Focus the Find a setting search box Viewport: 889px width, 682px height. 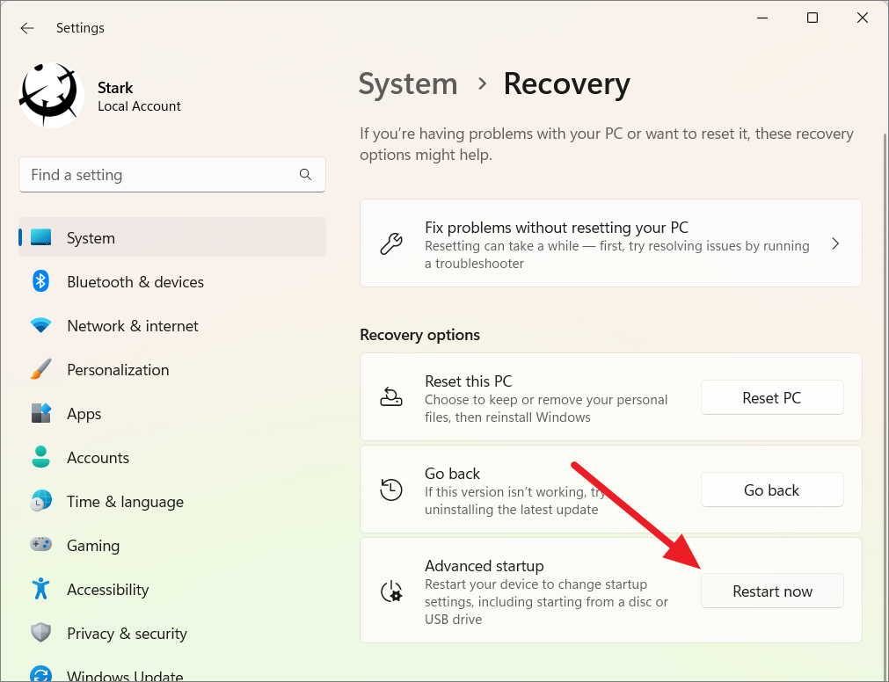172,175
